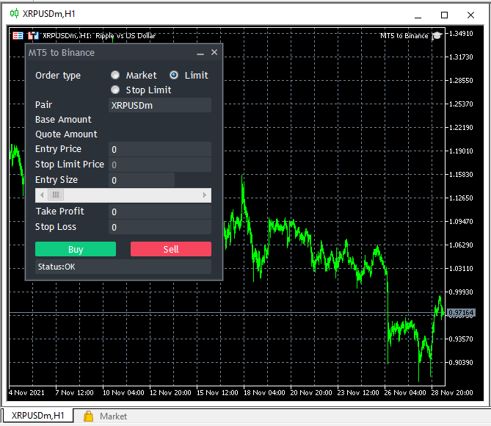
Task: Select the Limit order type radio button
Action: 174,75
